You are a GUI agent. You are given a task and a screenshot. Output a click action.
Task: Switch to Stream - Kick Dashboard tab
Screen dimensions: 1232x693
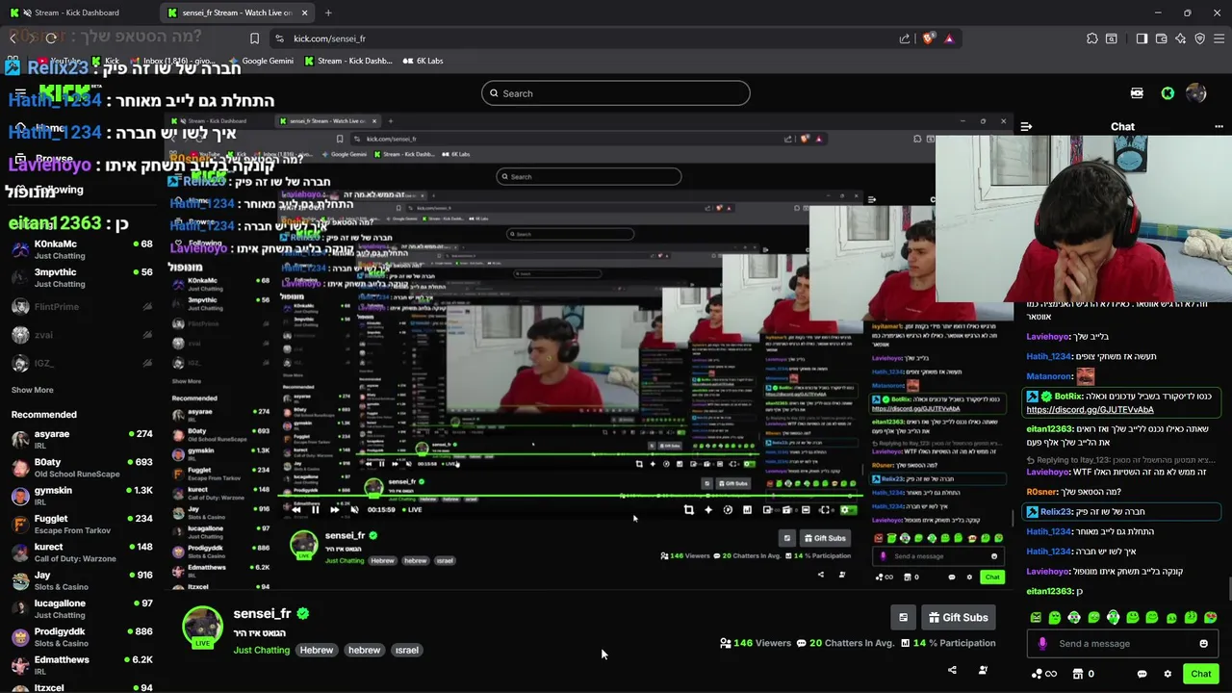point(77,13)
